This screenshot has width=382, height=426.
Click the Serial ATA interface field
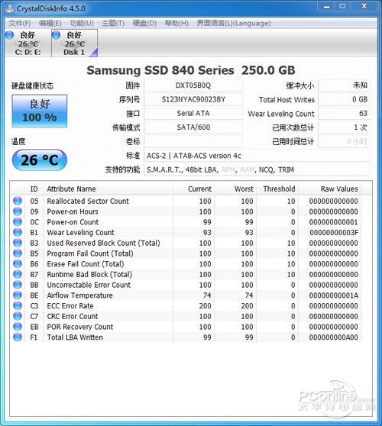pos(193,113)
